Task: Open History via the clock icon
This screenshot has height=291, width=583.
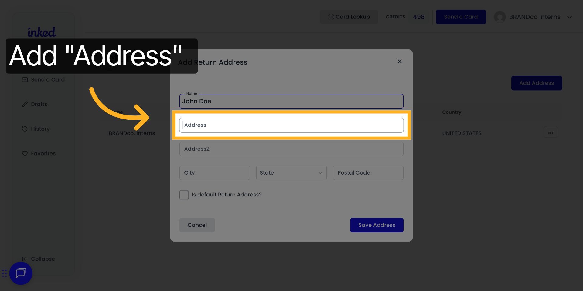Action: [x=25, y=129]
